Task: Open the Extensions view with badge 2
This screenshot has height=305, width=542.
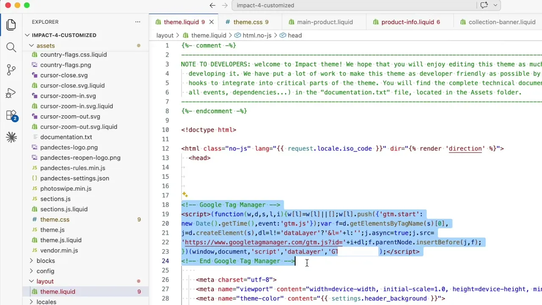Action: [x=11, y=115]
